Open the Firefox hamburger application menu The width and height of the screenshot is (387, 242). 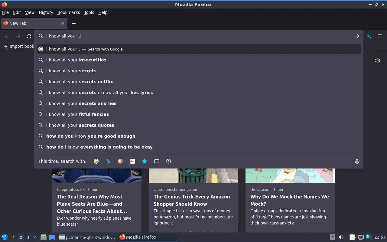(x=380, y=36)
